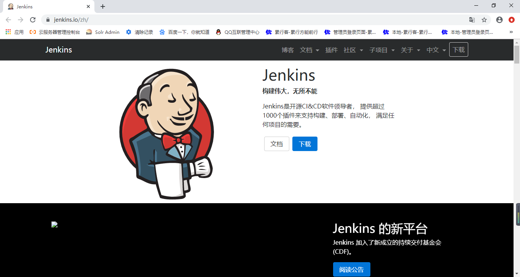Click the red Chrome update icon
Image resolution: width=520 pixels, height=277 pixels.
[512, 20]
